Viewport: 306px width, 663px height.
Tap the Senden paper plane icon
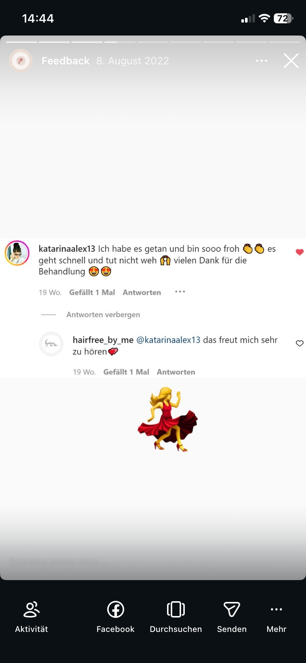coord(232,609)
